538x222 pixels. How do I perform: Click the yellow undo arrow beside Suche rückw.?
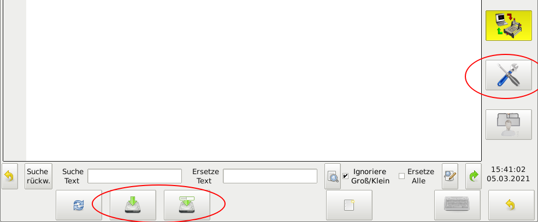tap(10, 176)
